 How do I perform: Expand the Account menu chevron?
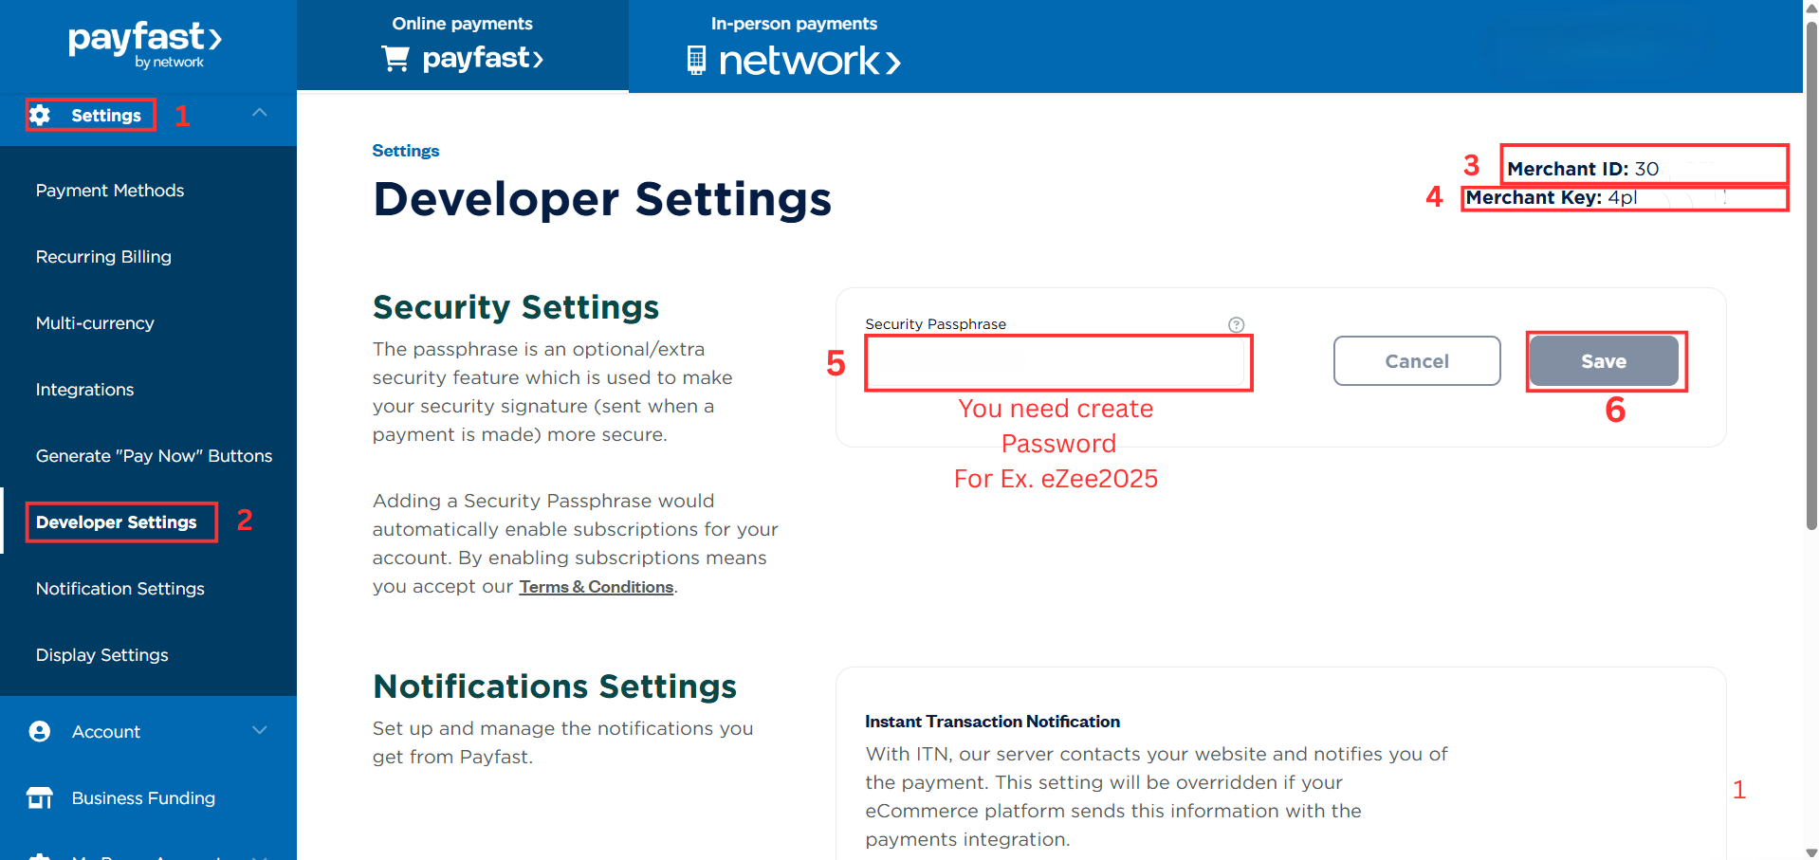click(260, 730)
